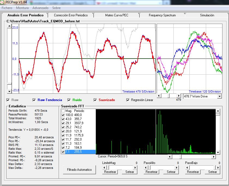Click the Filtrado Automatico button
The height and width of the screenshot is (186, 229).
click(79, 170)
